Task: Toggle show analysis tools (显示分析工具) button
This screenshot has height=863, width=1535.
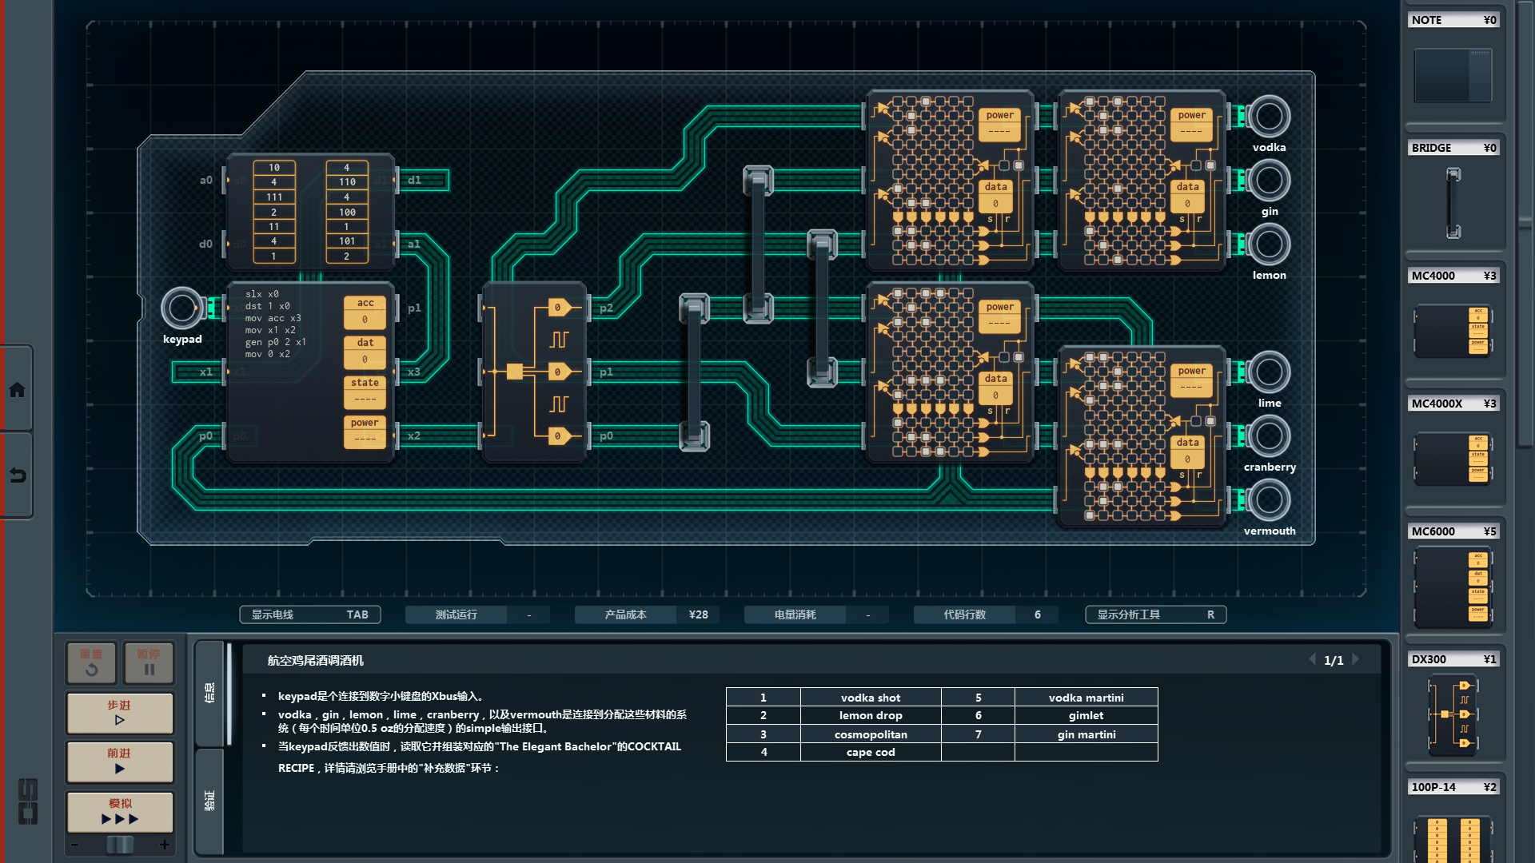Action: [1155, 614]
